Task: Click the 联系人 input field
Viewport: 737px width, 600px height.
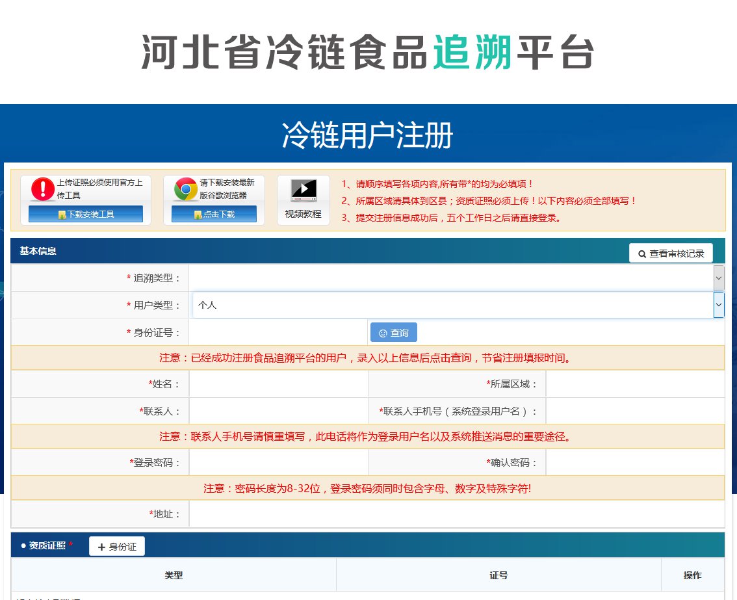Action: tap(278, 411)
